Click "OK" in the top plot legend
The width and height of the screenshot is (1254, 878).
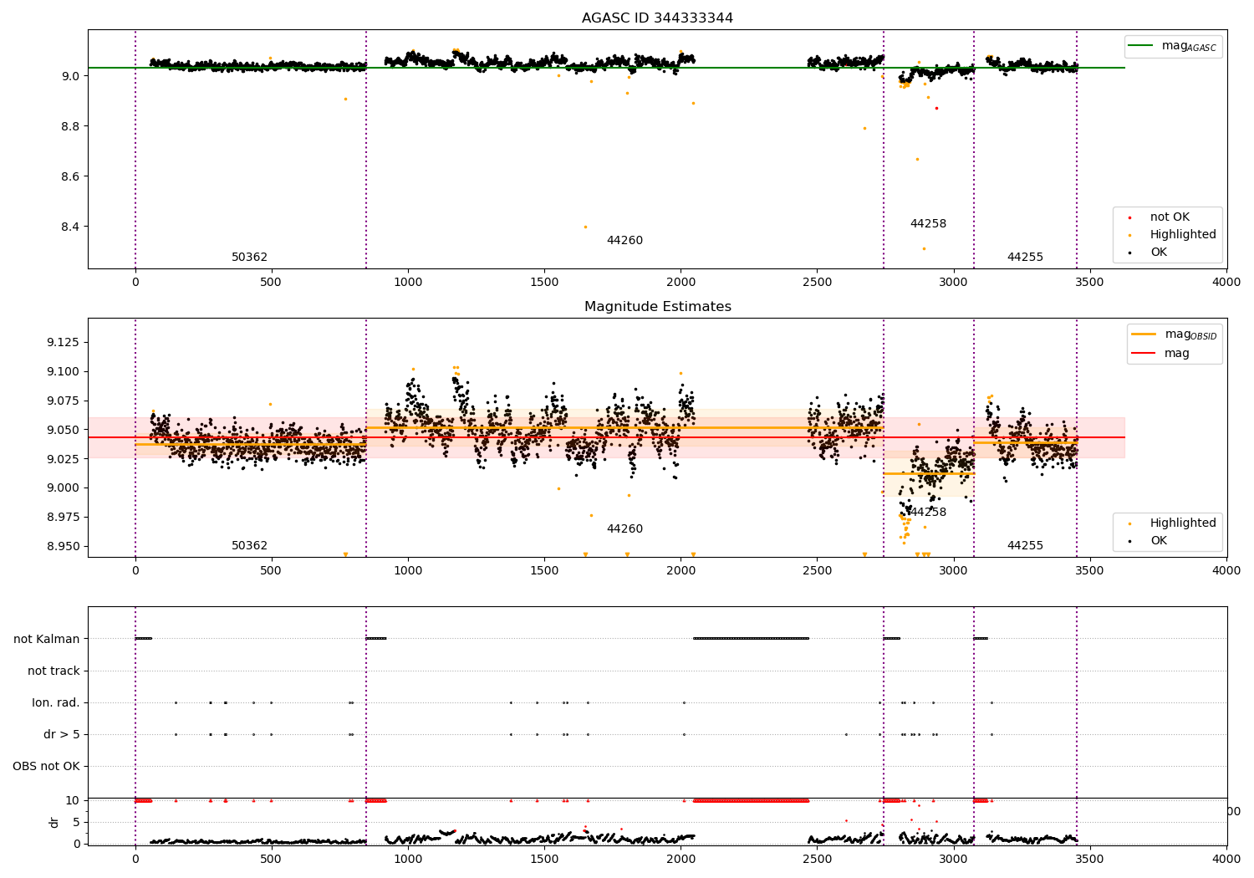(1159, 253)
